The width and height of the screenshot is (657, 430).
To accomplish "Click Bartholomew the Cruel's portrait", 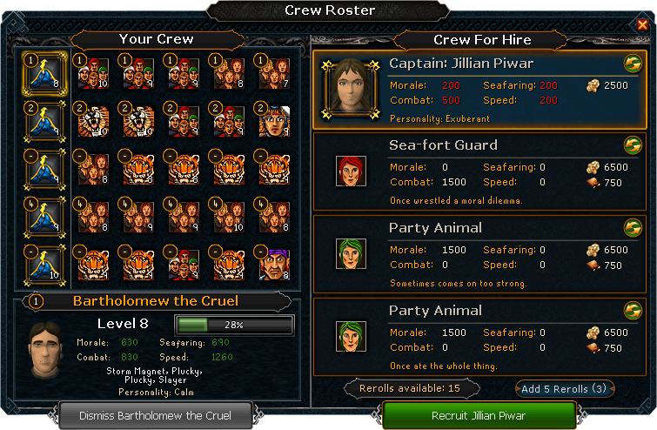I will pyautogui.click(x=45, y=350).
